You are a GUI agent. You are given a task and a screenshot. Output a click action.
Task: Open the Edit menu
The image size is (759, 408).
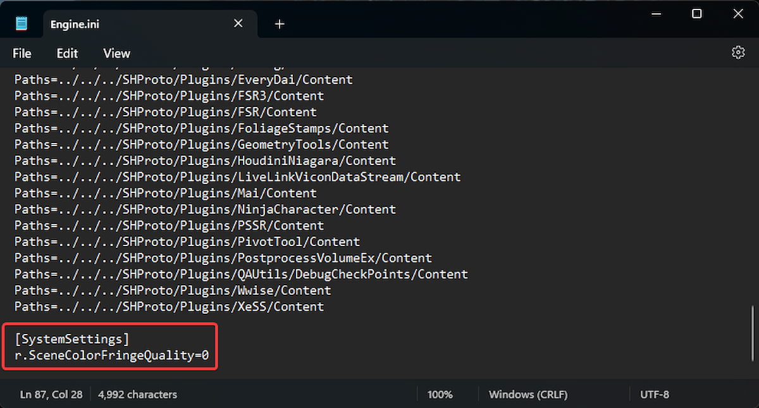pyautogui.click(x=67, y=54)
